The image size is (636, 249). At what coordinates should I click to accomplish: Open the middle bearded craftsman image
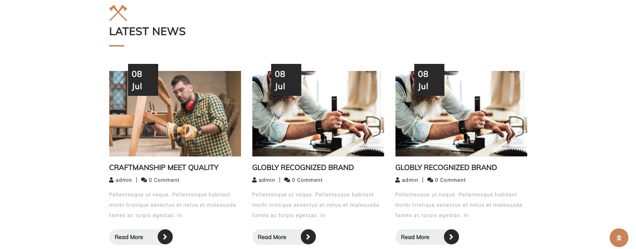tap(318, 114)
